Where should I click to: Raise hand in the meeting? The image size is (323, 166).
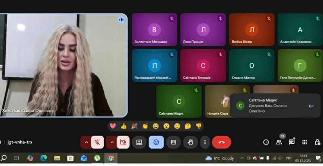click(x=190, y=142)
